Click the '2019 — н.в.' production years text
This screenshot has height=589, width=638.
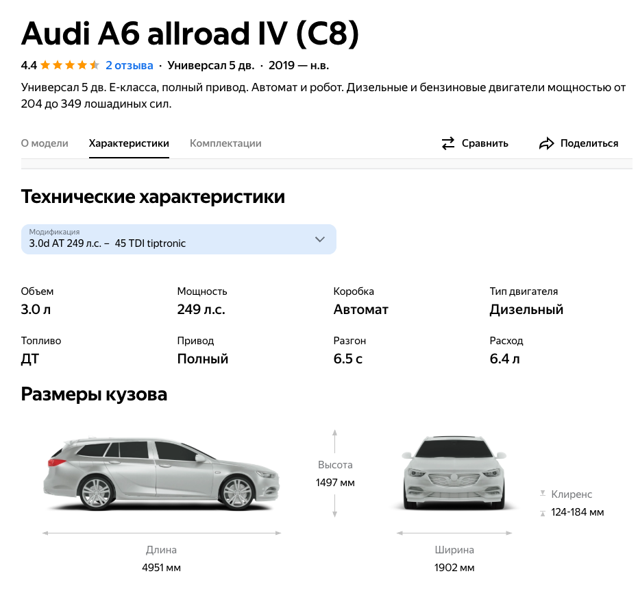[x=299, y=66]
